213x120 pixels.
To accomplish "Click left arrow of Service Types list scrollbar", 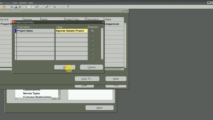I will click(16, 99).
